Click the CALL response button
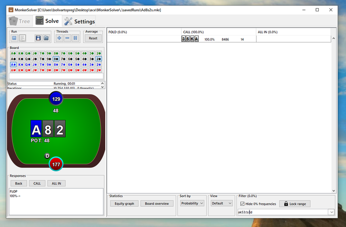The width and height of the screenshot is (346, 227). (x=37, y=184)
